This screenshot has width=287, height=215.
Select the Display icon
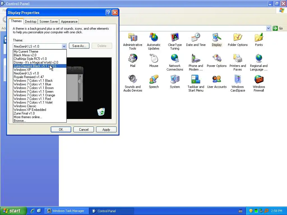[x=217, y=38]
